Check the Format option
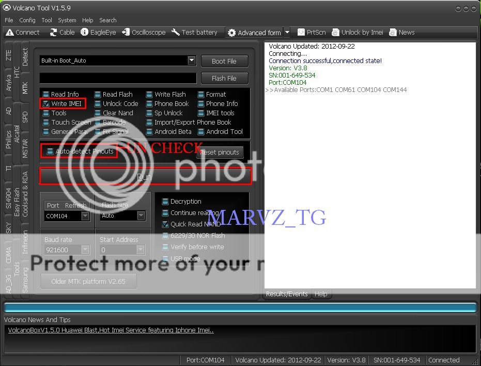The height and width of the screenshot is (366, 481). click(200, 94)
